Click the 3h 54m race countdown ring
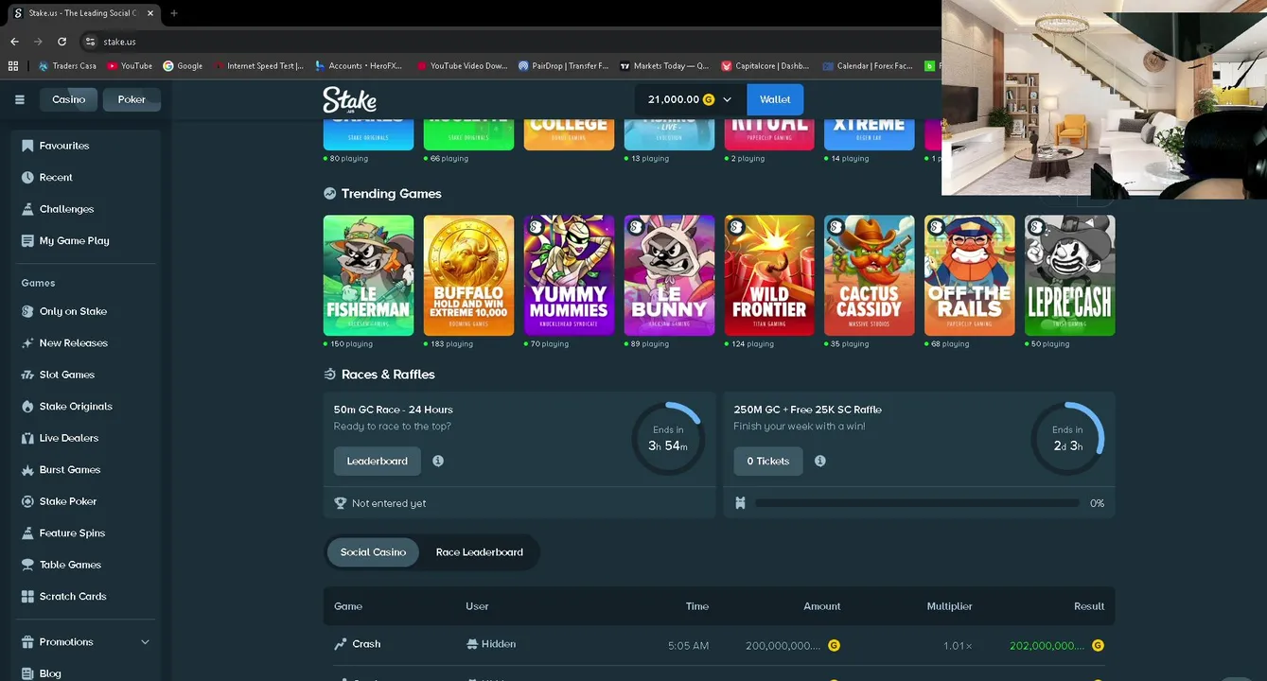1267x681 pixels. pos(668,439)
